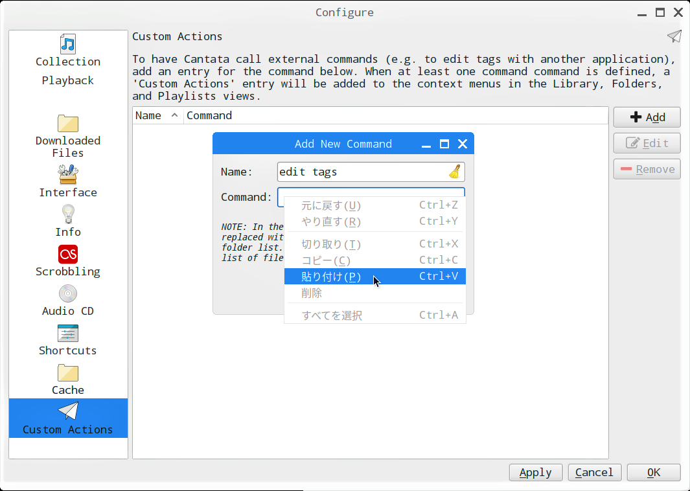Clear the Name field with broom icon

click(455, 172)
